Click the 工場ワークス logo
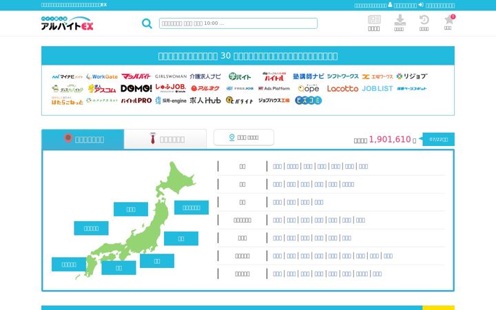Viewport: 496px width, 310px height. tap(378, 76)
